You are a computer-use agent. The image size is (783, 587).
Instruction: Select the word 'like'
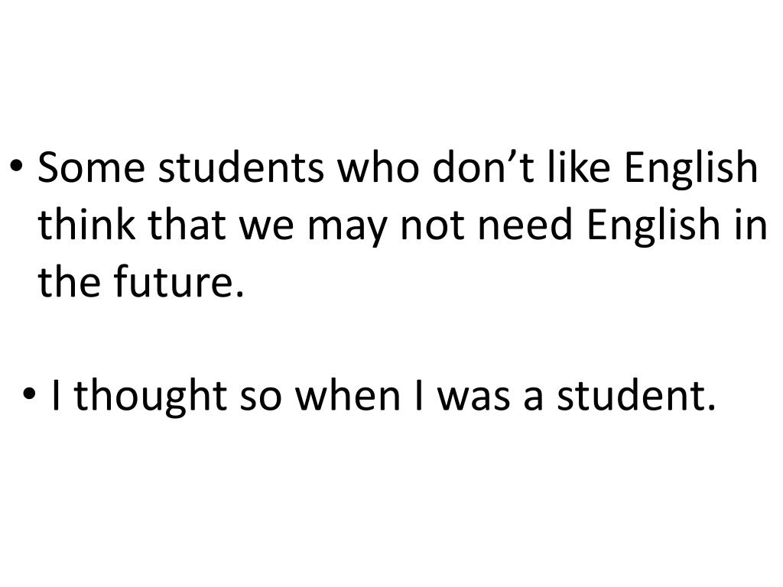point(580,167)
